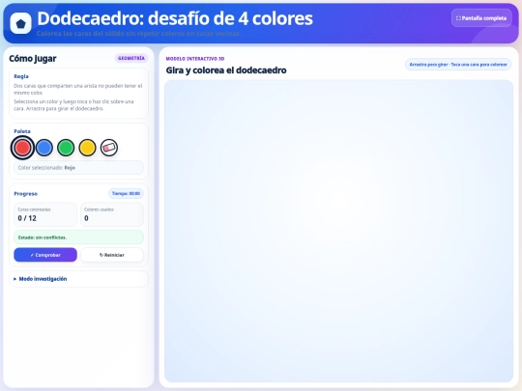This screenshot has height=391, width=522.
Task: Click the 'Arrastra para girar' hint pill
Action: tap(458, 65)
